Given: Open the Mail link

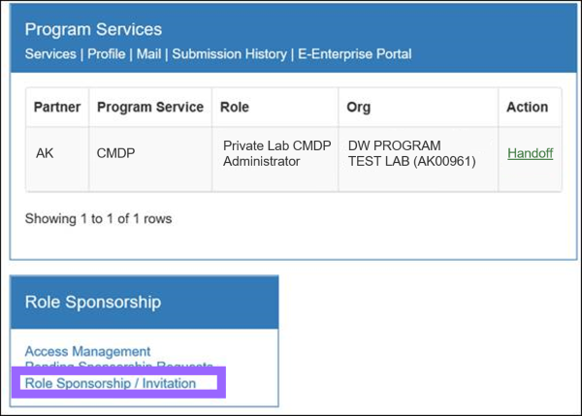Looking at the screenshot, I should coord(148,53).
